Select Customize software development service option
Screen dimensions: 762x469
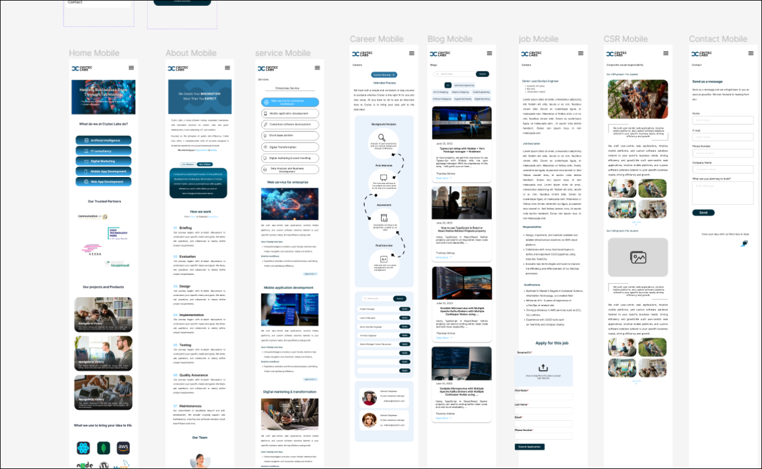click(x=290, y=124)
